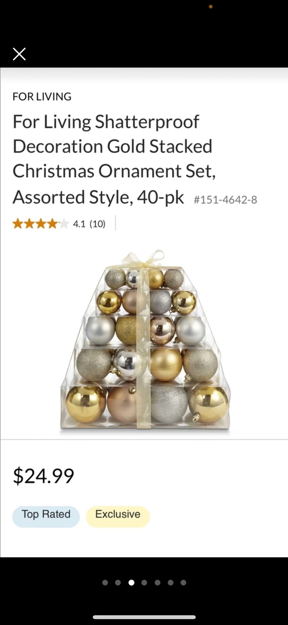Go to first page indicator dot
The image size is (288, 625).
[x=105, y=582]
